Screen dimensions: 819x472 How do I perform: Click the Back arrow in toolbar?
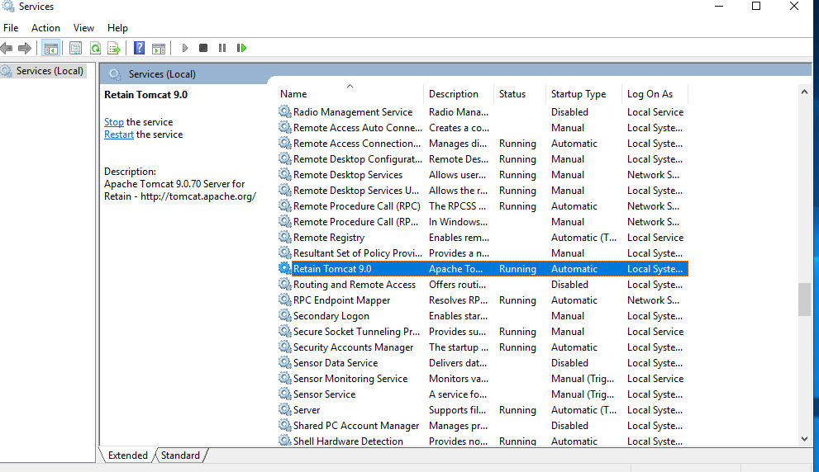click(x=7, y=49)
